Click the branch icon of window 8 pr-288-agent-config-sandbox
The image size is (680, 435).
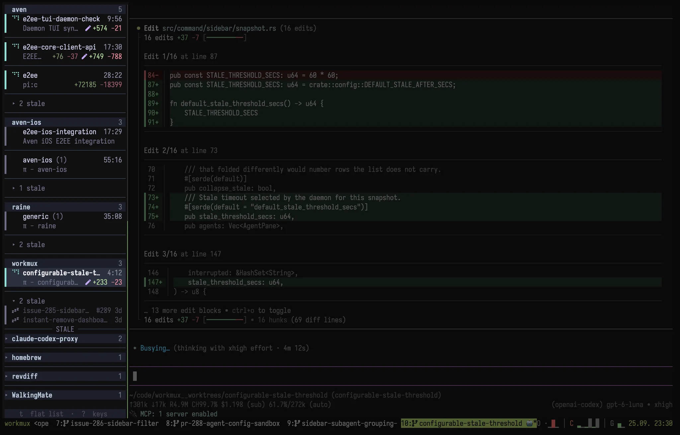click(176, 423)
